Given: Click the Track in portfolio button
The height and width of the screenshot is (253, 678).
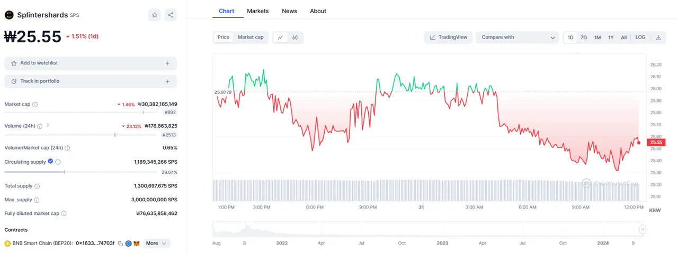Looking at the screenshot, I should click(x=91, y=81).
